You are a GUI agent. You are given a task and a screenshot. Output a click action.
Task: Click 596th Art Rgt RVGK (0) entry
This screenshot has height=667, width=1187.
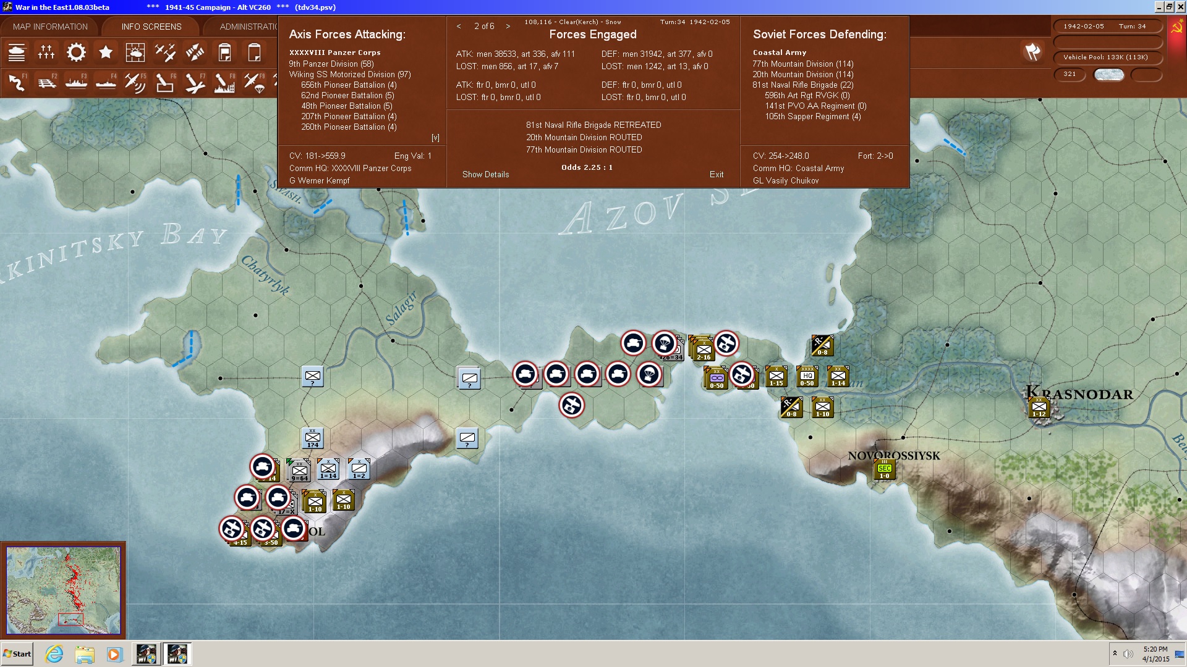point(807,95)
